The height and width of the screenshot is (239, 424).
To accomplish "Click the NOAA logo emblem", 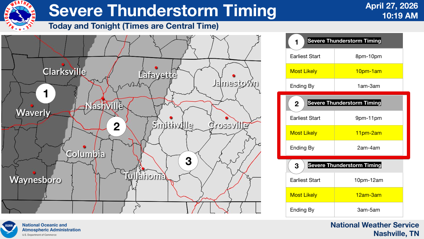I will 9,229.
